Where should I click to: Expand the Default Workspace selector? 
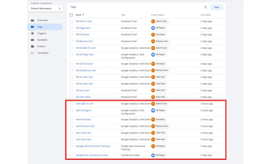click(x=46, y=8)
